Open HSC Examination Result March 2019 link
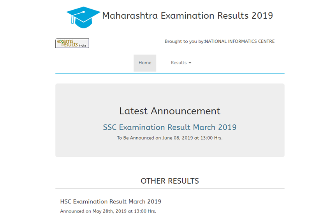 (x=111, y=202)
